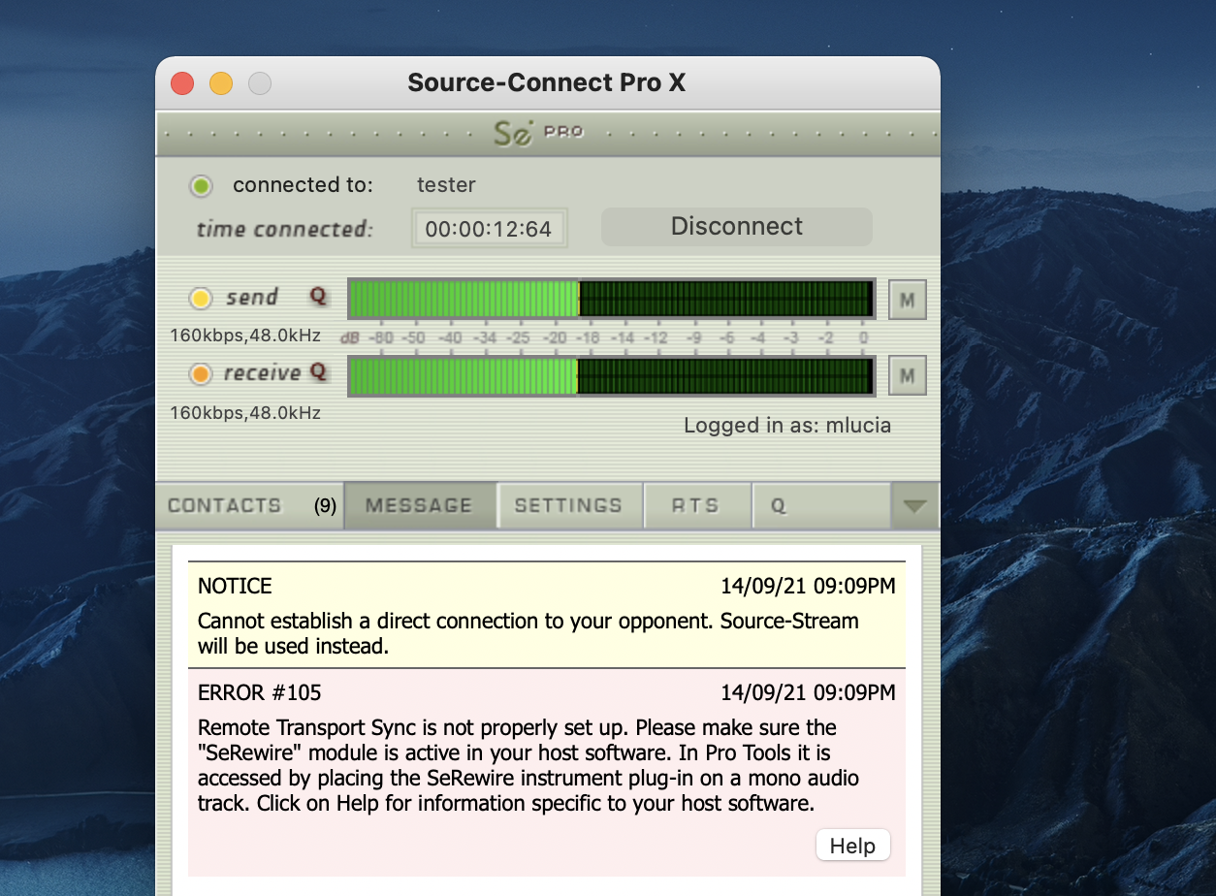Open the Q tab

819,506
